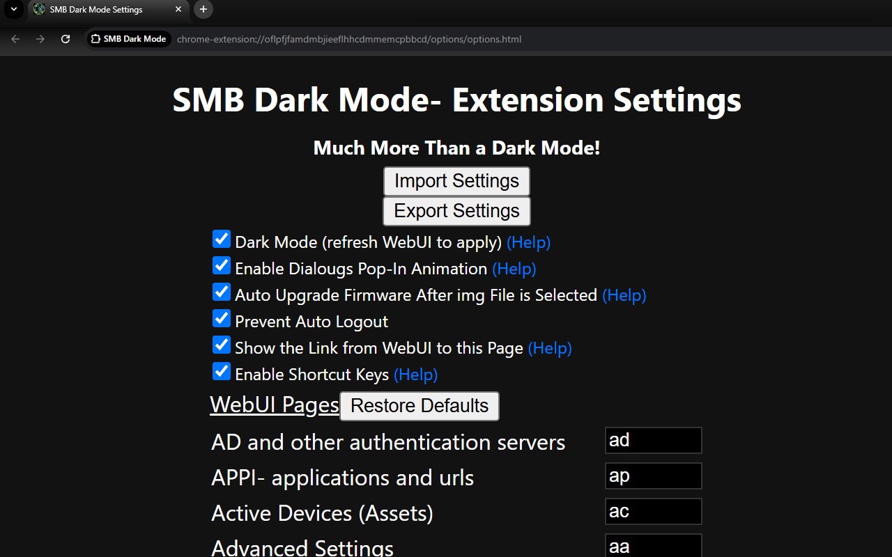The image size is (892, 557).
Task: Toggle Show the Link from WebUI checkbox
Action: 222,345
